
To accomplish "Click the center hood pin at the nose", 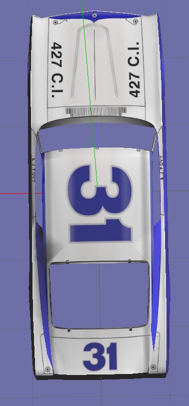I will (x=95, y=16).
